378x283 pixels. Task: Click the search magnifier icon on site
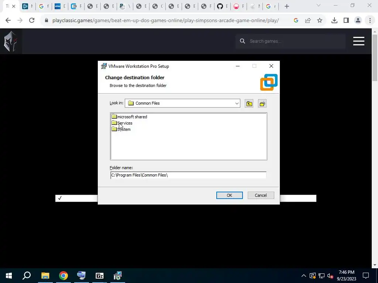tap(243, 41)
